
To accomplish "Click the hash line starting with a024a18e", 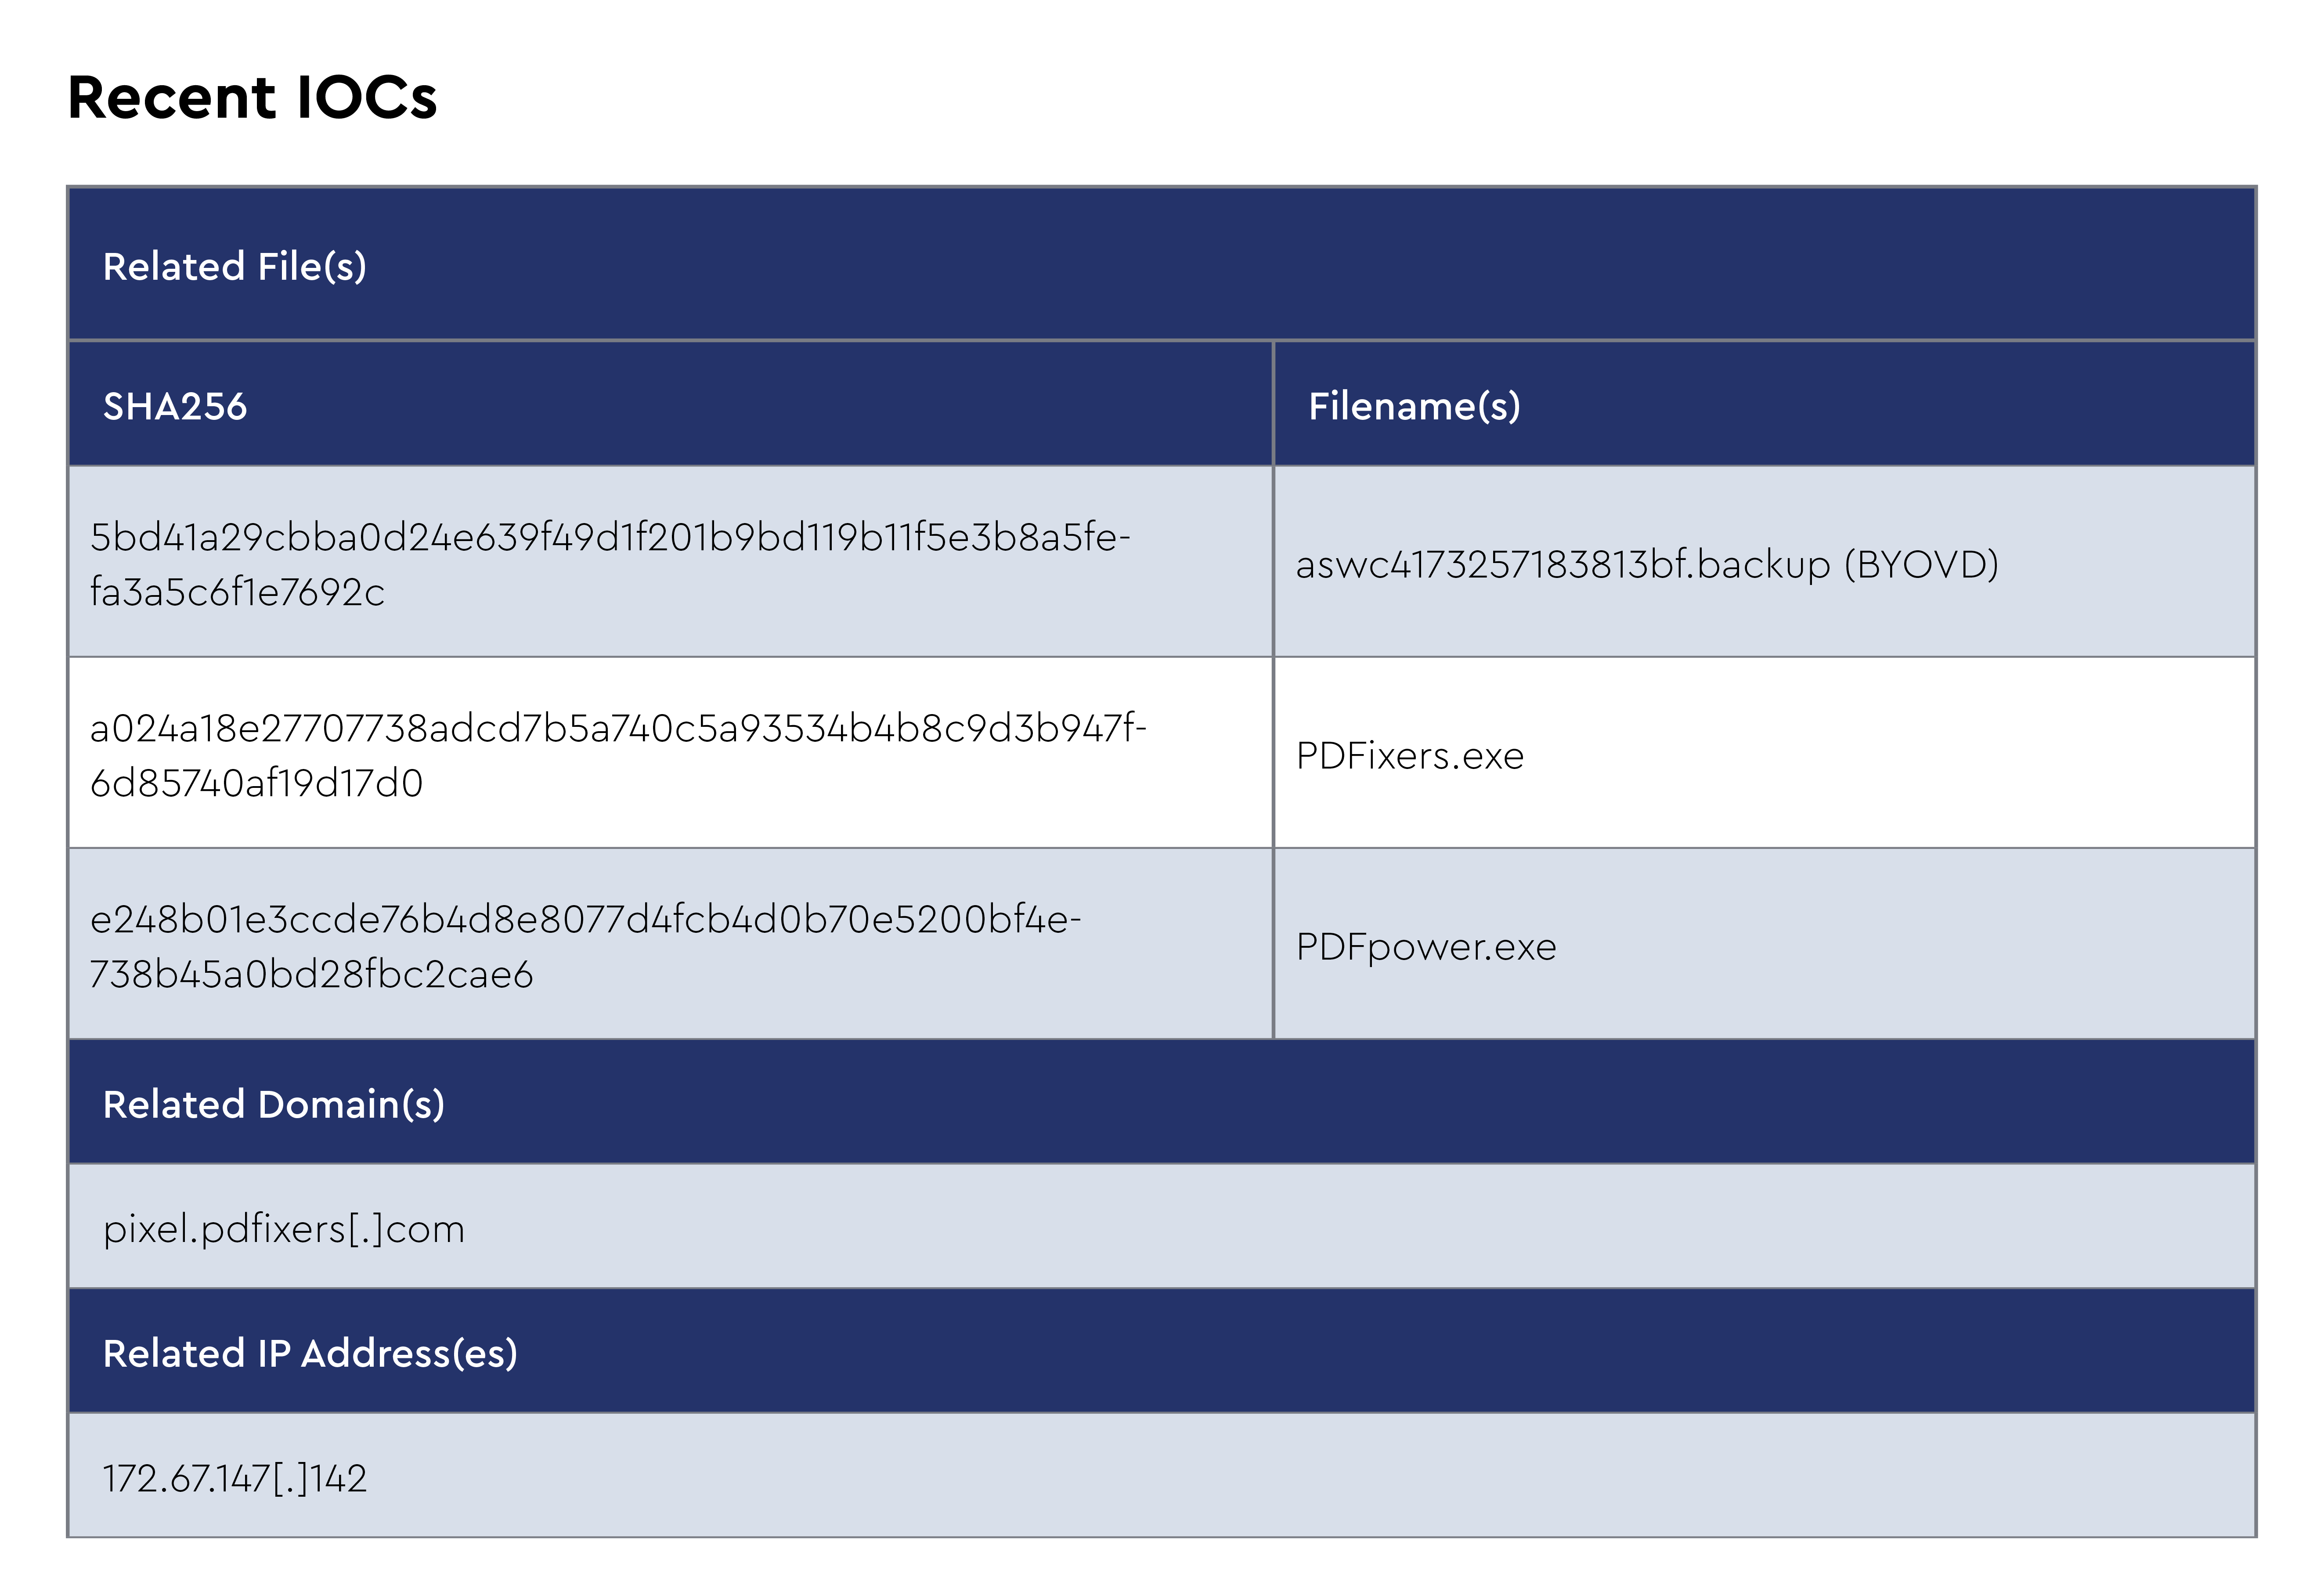I will tap(618, 729).
